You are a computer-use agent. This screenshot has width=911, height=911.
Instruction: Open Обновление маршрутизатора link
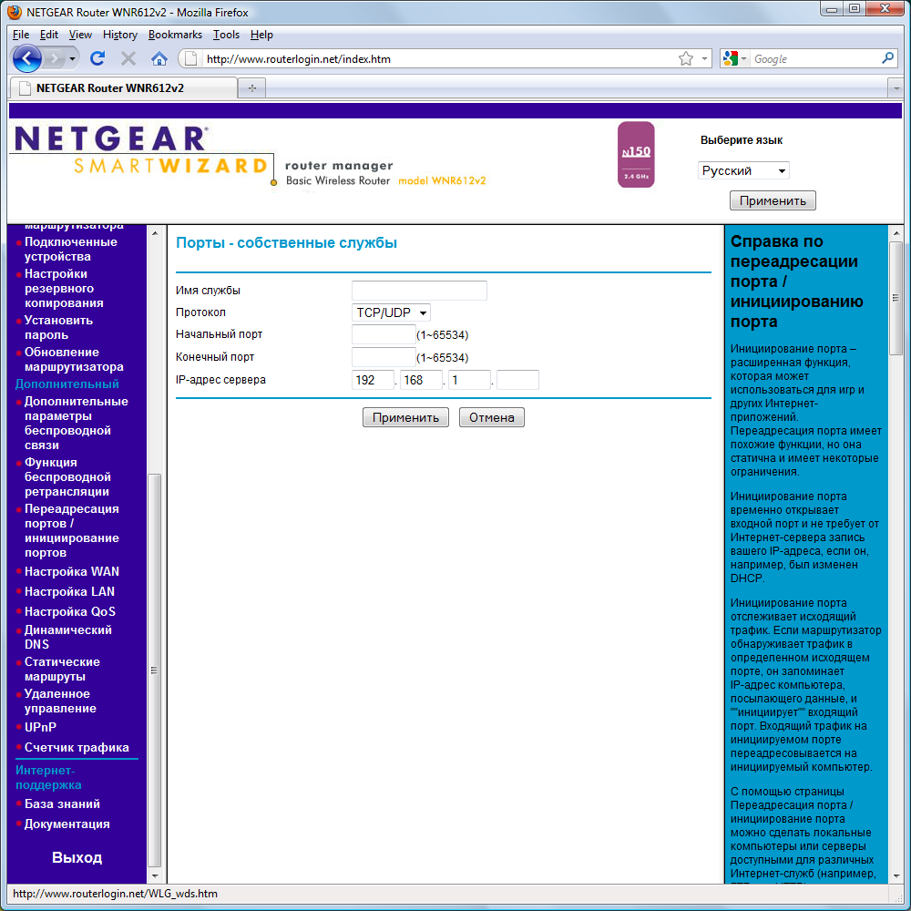coord(74,360)
